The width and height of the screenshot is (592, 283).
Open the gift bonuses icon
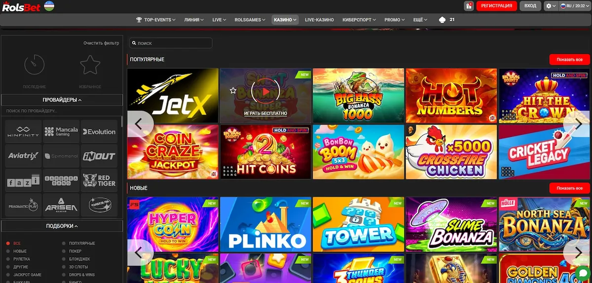pos(469,6)
